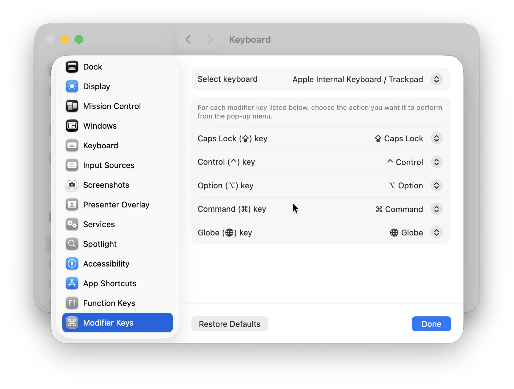Image resolution: width=514 pixels, height=389 pixels.
Task: Open the Accessibility settings icon
Action: coord(72,263)
